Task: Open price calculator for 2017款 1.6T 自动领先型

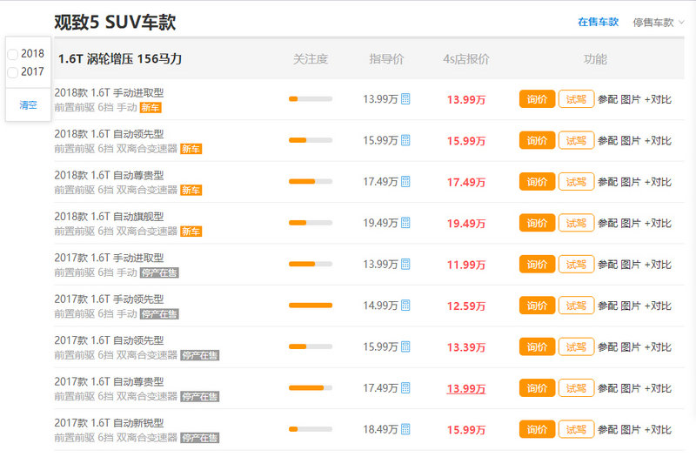Action: point(405,346)
